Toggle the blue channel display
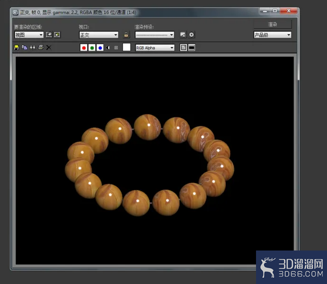The height and width of the screenshot is (284, 327). [100, 48]
